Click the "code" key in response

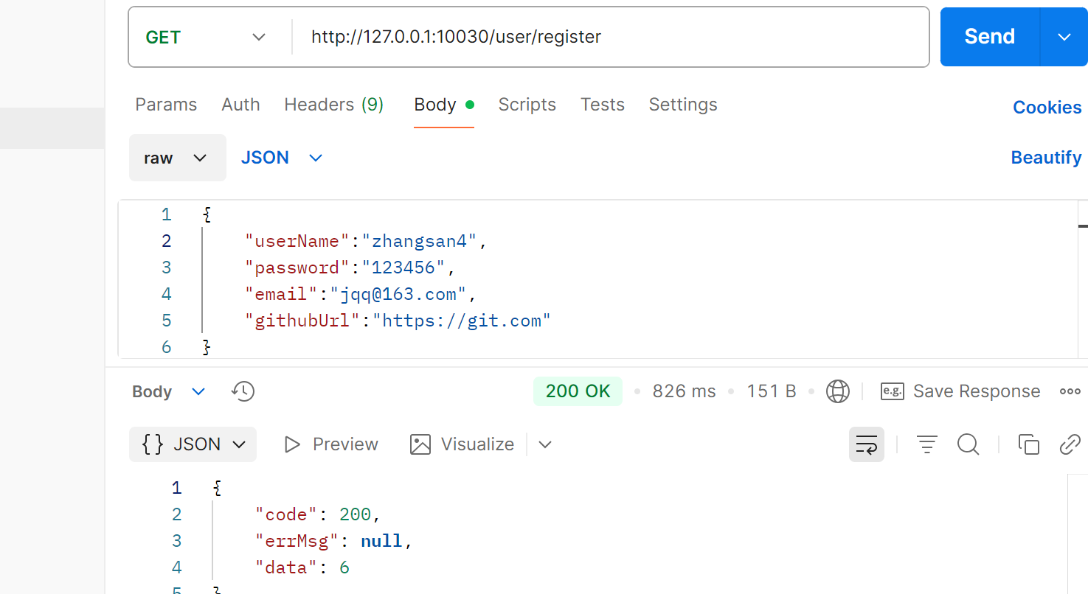pyautogui.click(x=287, y=514)
